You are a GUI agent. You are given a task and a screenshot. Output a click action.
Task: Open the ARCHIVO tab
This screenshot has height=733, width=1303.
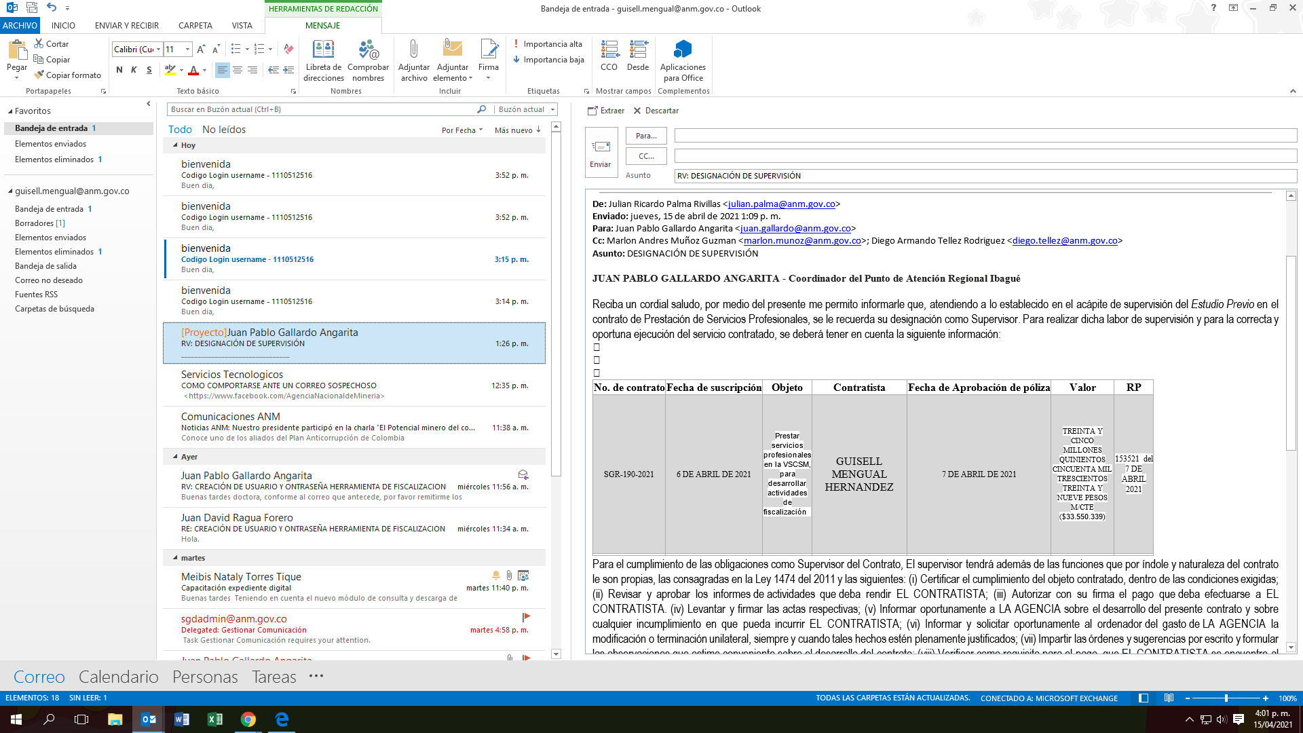click(x=20, y=26)
